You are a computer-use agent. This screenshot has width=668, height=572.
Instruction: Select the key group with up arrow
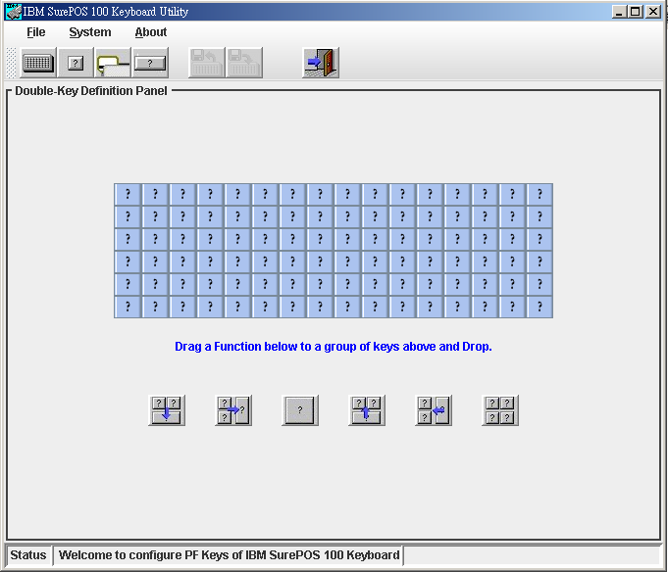tap(367, 410)
